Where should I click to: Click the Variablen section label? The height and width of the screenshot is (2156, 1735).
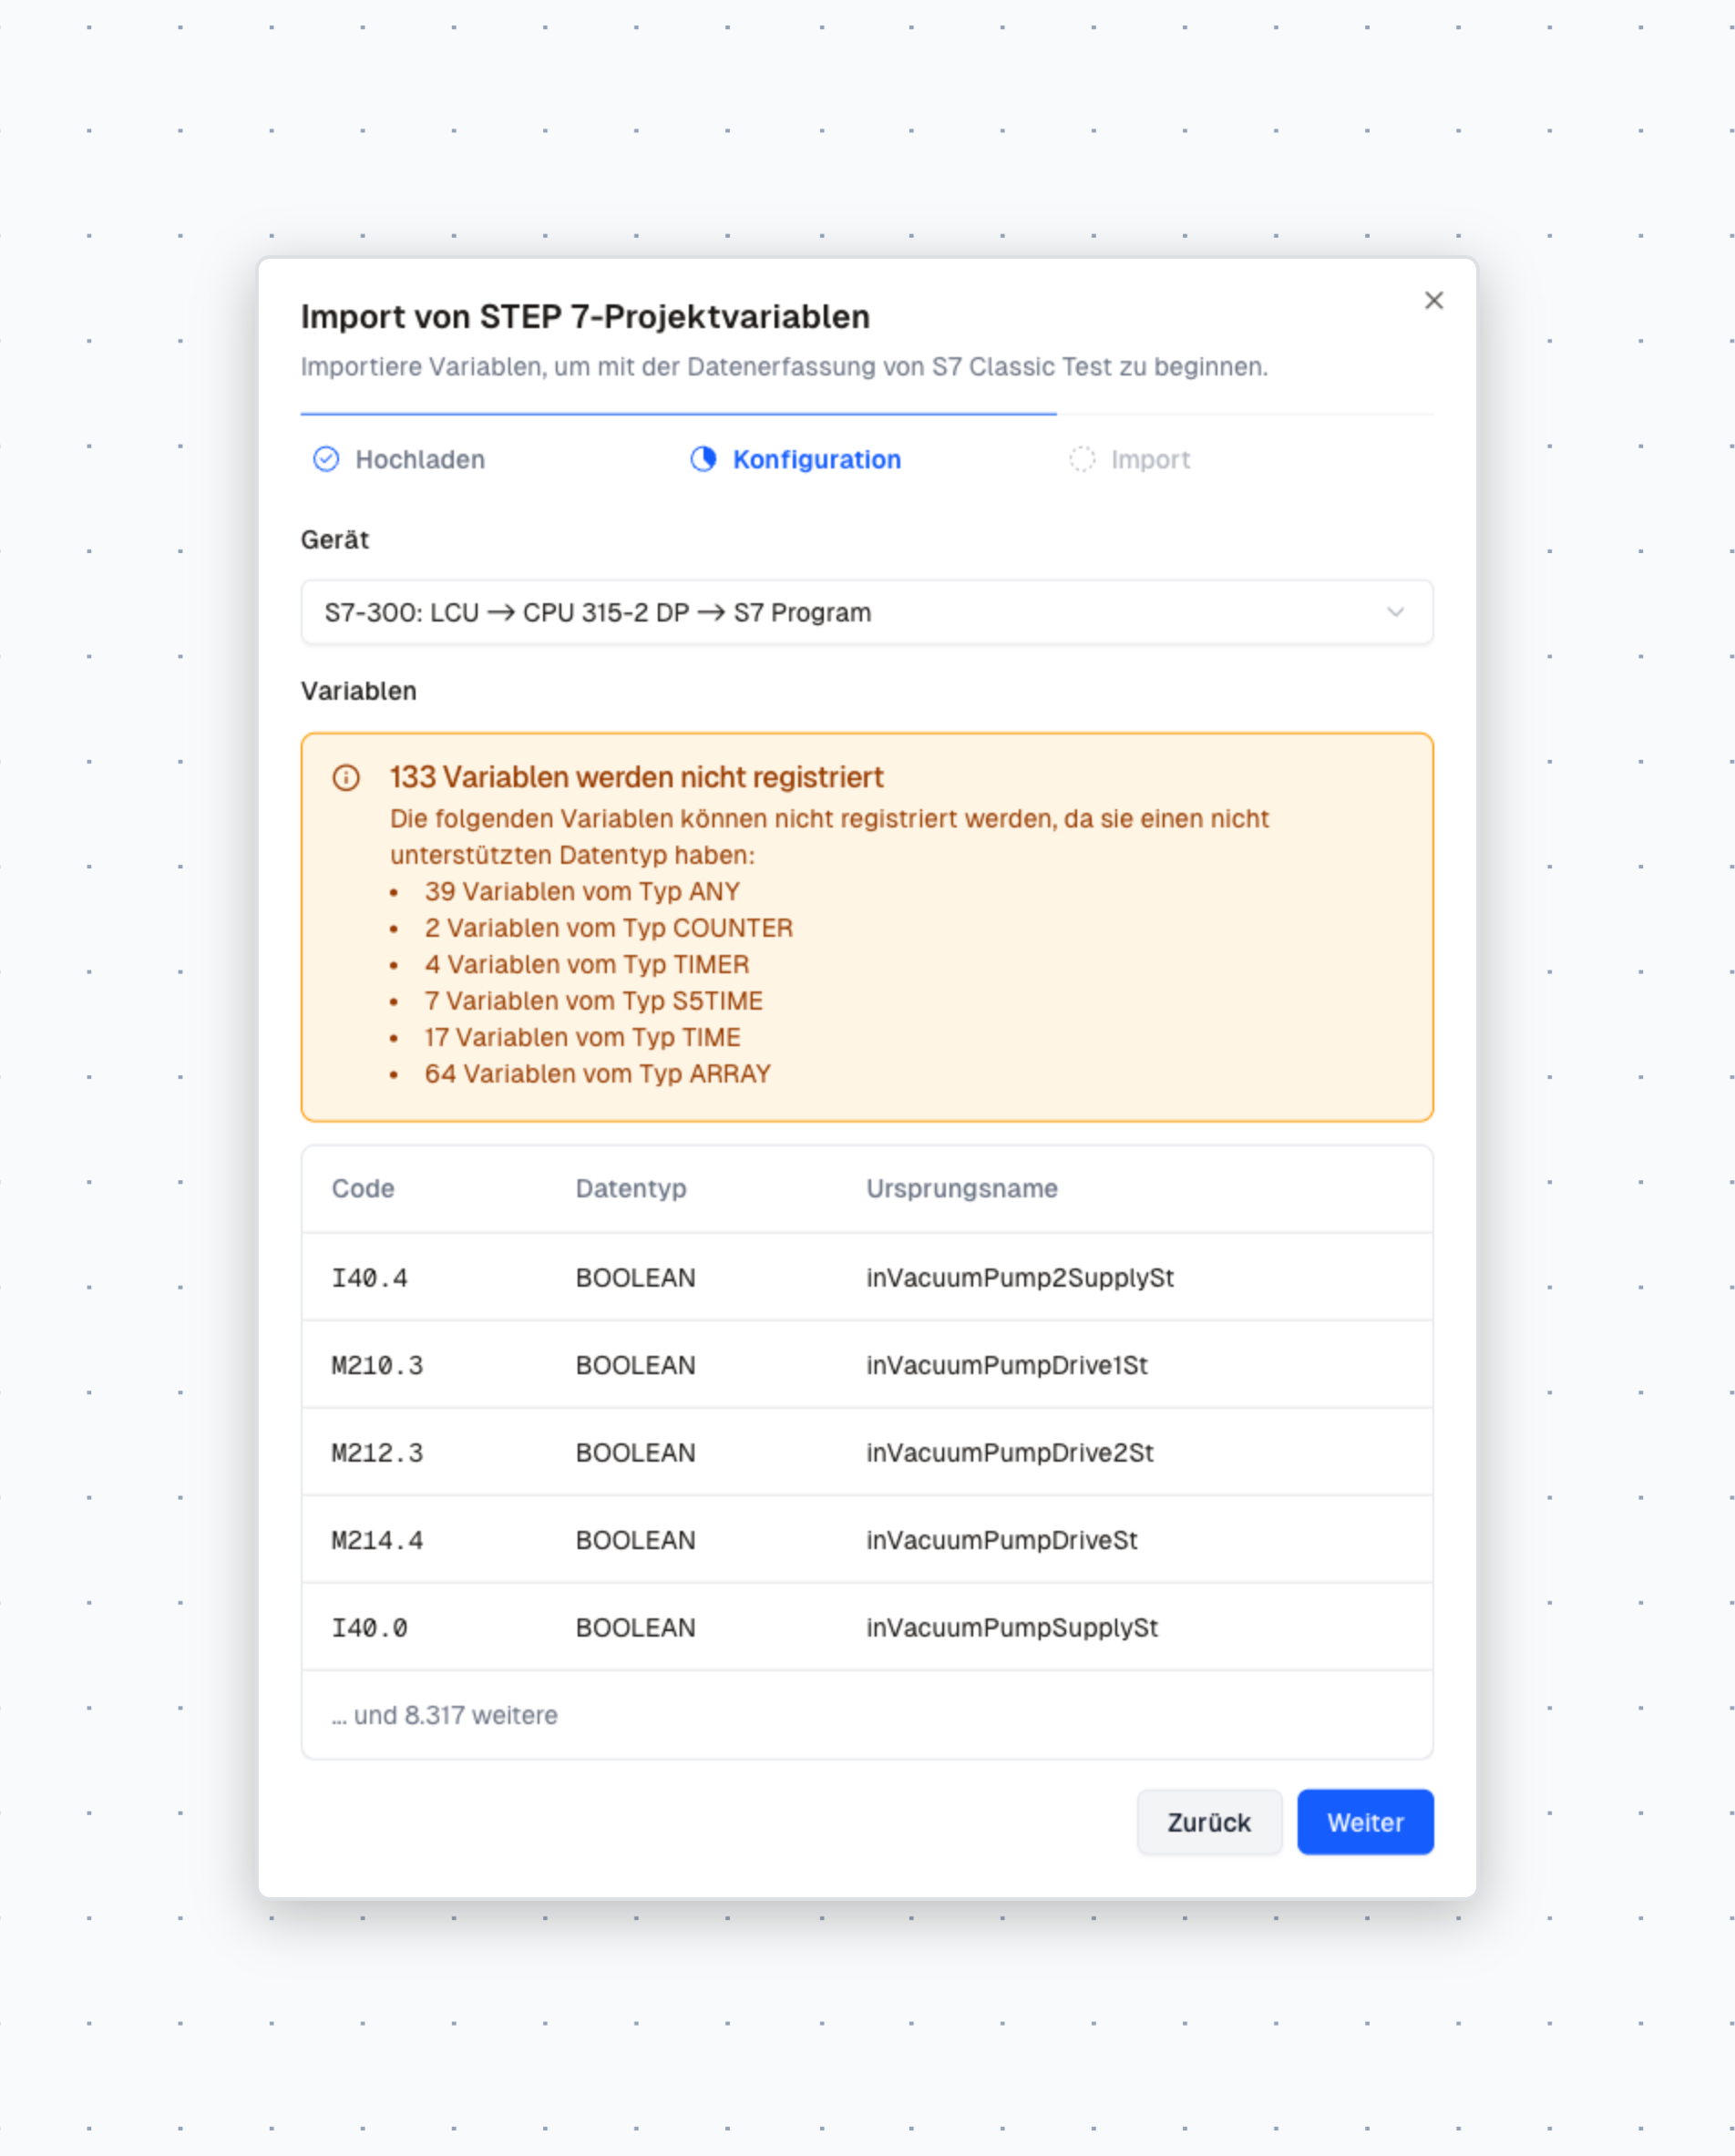(358, 691)
